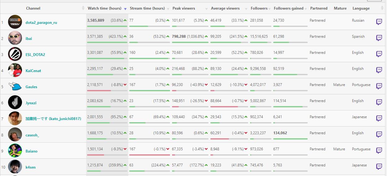Open Twitch icon for dota2_paragon_ru row
The width and height of the screenshot is (387, 176).
(379, 22)
